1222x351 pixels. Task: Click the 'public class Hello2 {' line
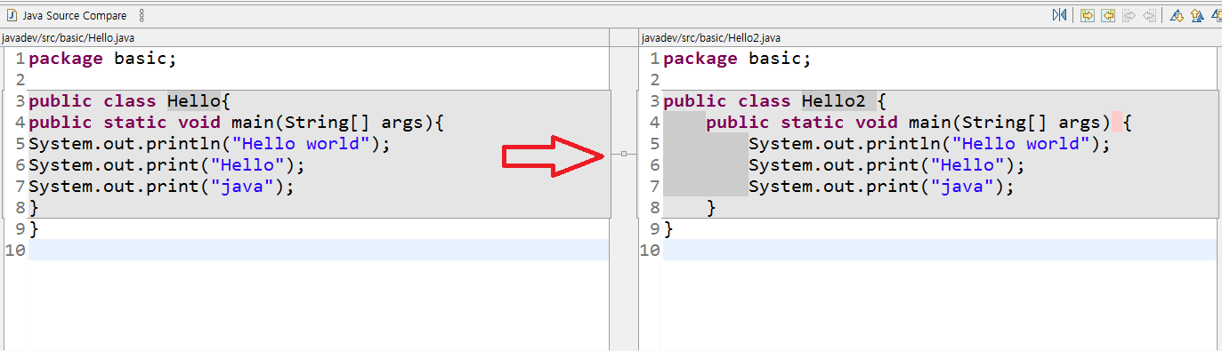774,101
